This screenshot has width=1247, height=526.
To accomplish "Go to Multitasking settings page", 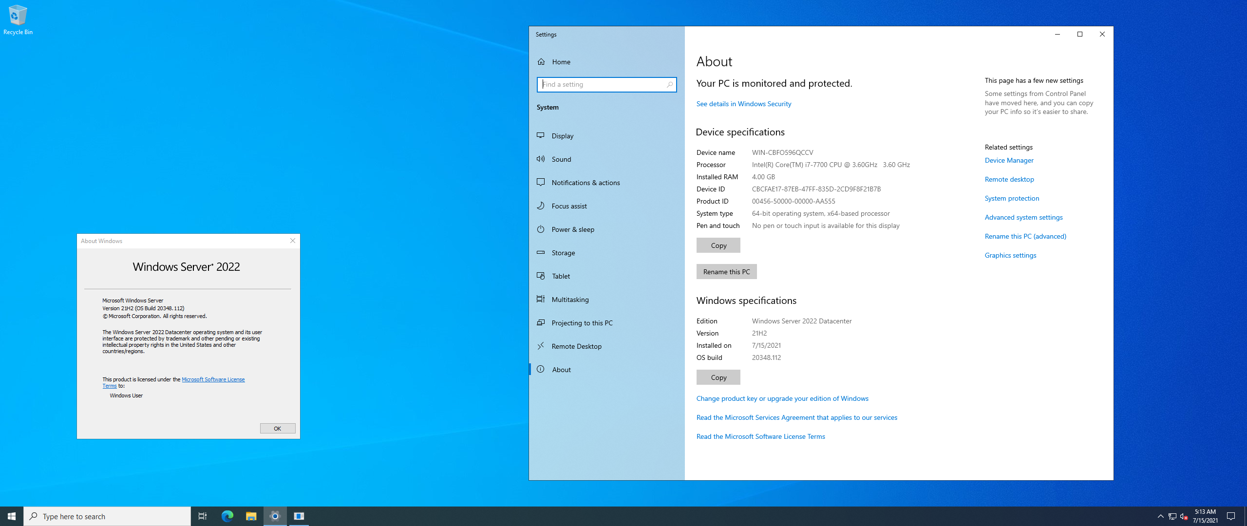I will pos(606,300).
